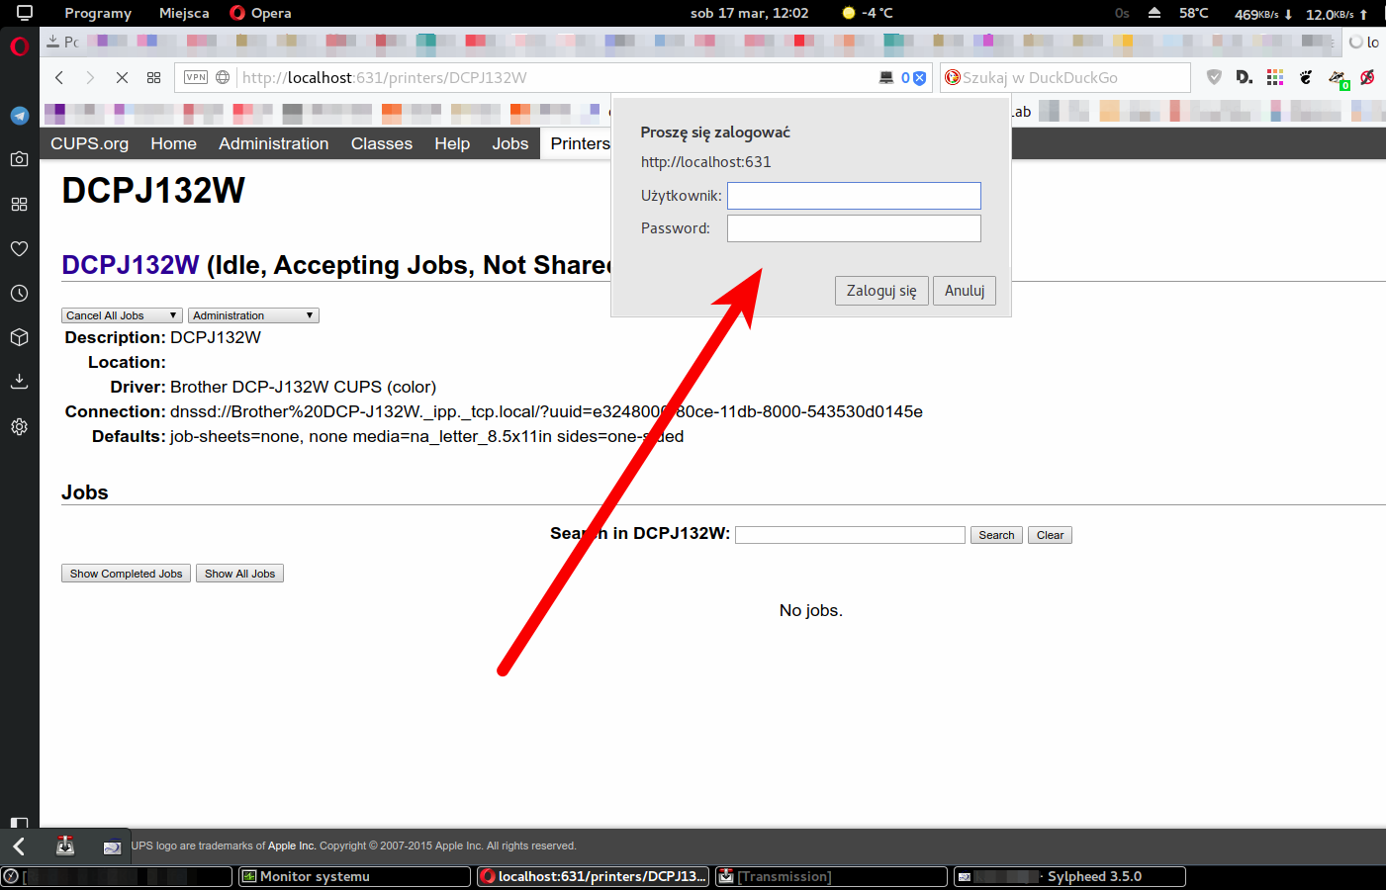
Task: Go forward with the browser forward arrow
Action: pyautogui.click(x=90, y=77)
